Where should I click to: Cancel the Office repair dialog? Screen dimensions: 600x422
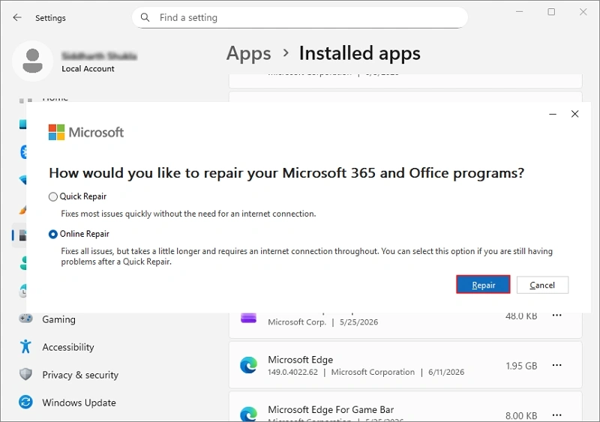click(x=542, y=285)
